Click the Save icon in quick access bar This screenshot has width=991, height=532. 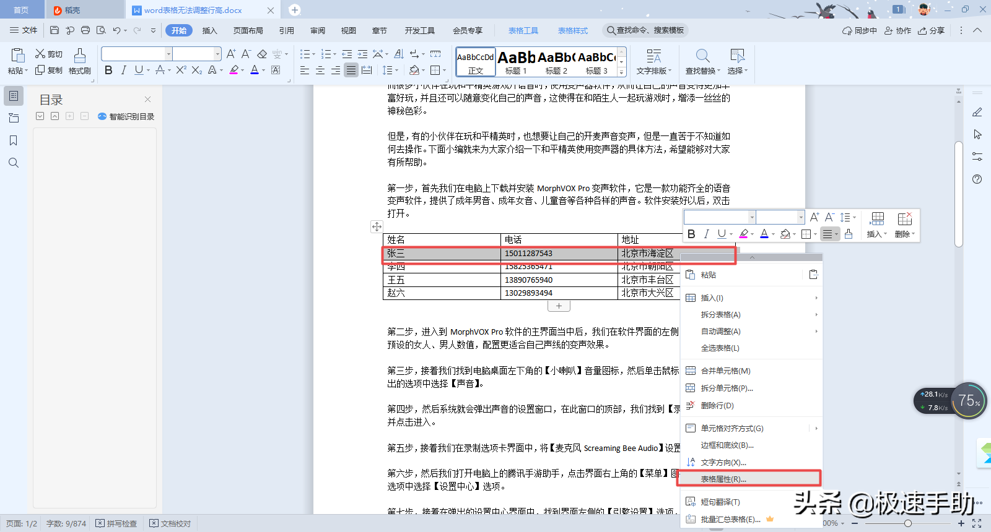pyautogui.click(x=55, y=30)
